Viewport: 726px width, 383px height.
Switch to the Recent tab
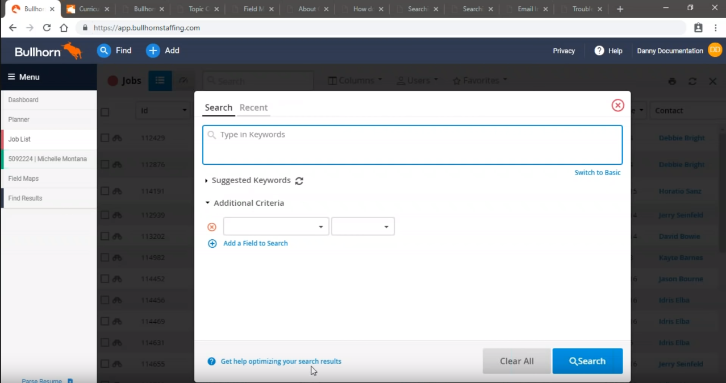[x=253, y=107]
